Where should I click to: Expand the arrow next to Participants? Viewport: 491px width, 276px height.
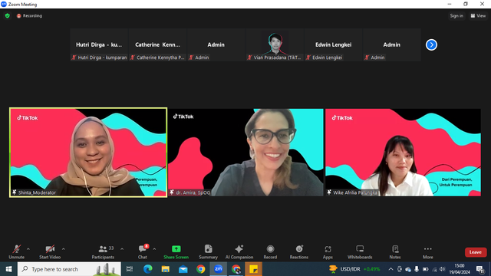coord(122,249)
